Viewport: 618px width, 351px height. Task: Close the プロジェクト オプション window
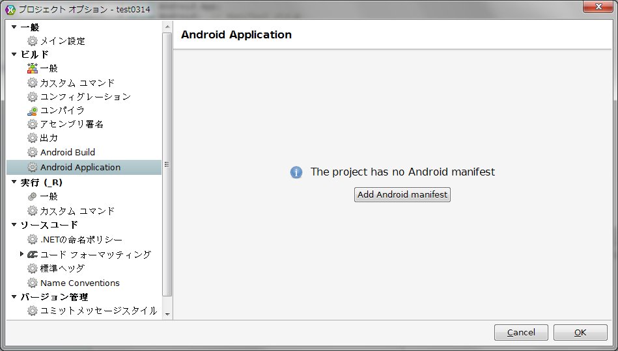[598, 6]
